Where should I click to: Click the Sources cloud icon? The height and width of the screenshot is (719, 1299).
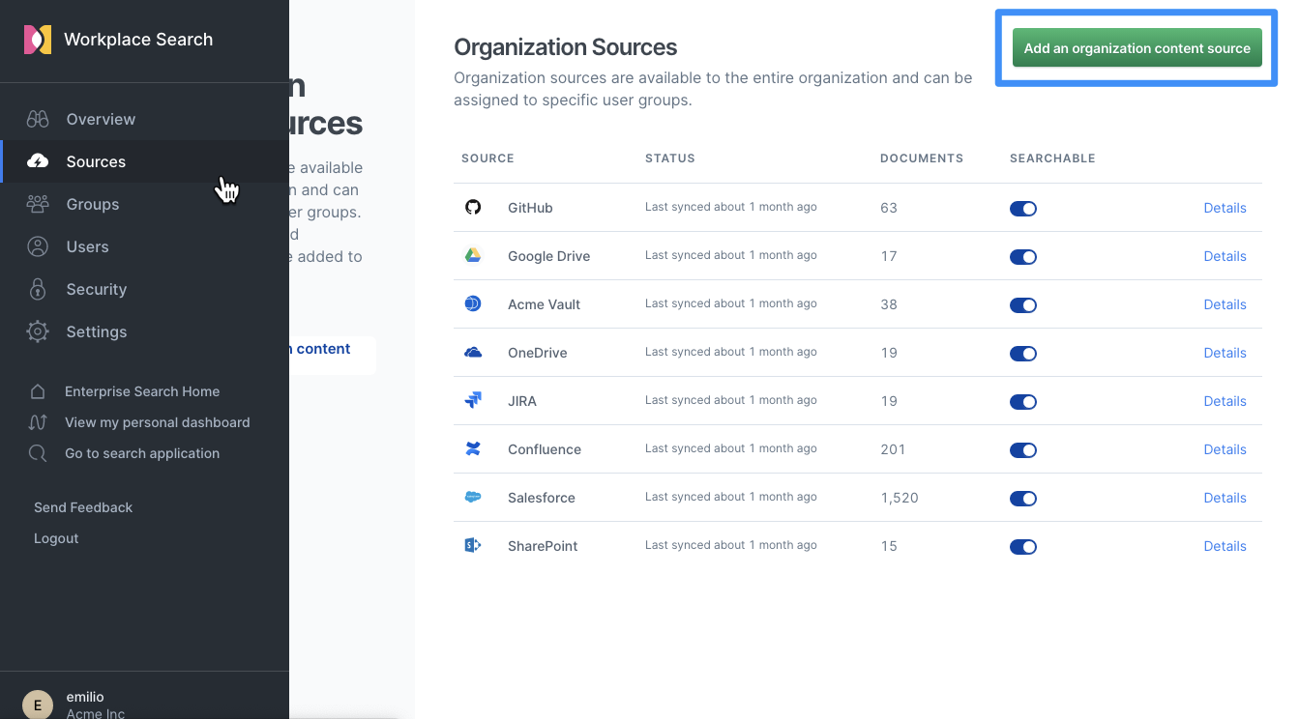click(x=38, y=161)
